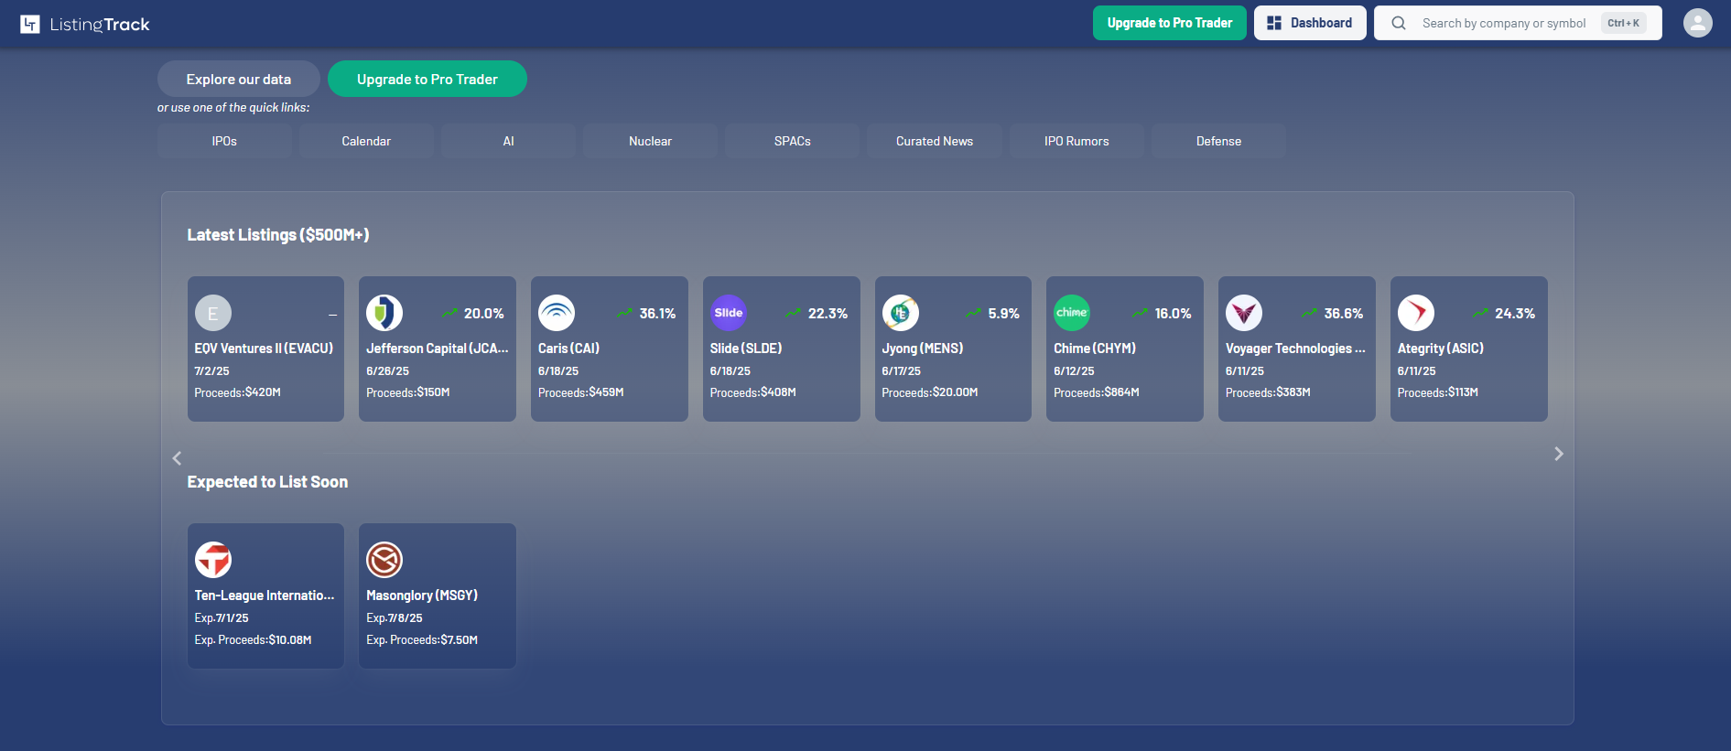Click Chime's green uptrend arrow icon
The width and height of the screenshot is (1731, 751).
click(1140, 313)
